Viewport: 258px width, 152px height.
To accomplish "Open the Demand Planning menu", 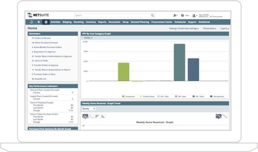I will tap(140, 22).
